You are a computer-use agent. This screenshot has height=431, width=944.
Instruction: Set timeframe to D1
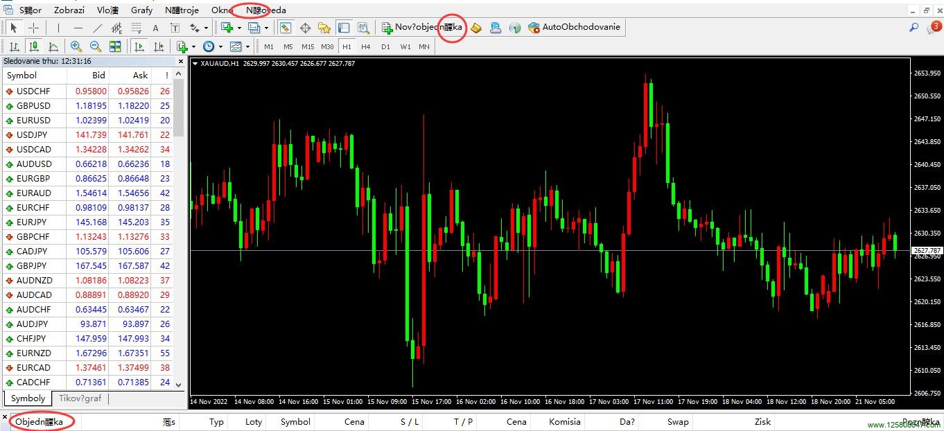click(x=385, y=46)
